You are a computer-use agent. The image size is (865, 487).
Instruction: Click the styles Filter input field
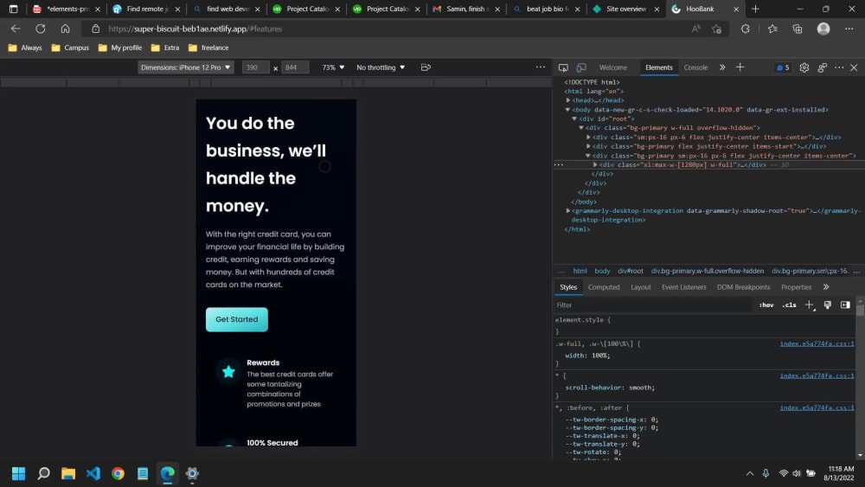click(x=652, y=305)
